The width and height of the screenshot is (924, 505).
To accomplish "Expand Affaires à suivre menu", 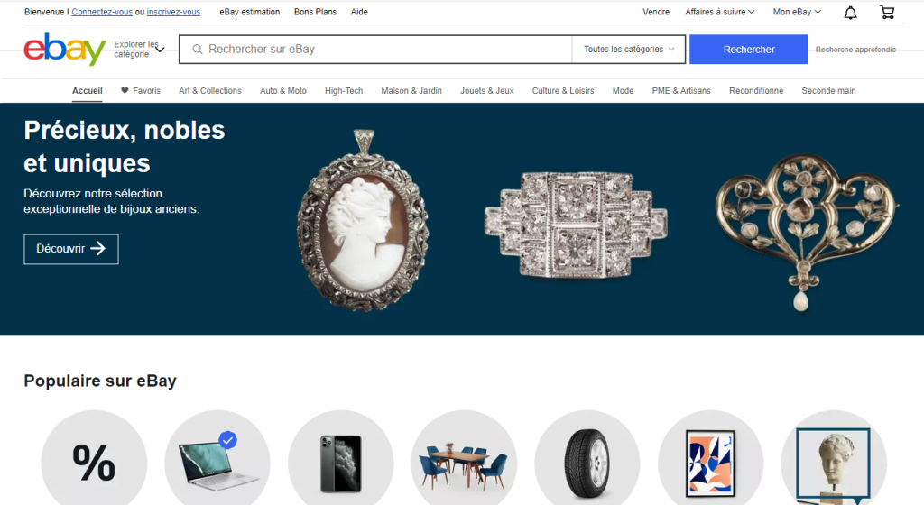I will (x=719, y=12).
